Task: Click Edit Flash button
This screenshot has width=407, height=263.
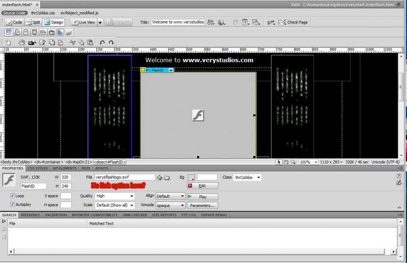Action: [202, 186]
